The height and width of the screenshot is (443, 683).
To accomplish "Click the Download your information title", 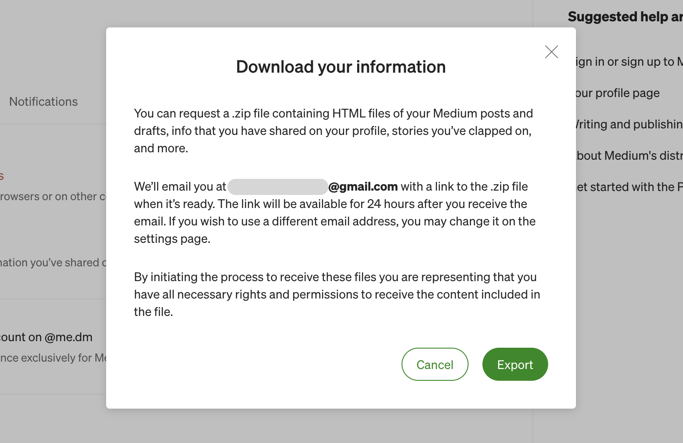I will point(341,67).
